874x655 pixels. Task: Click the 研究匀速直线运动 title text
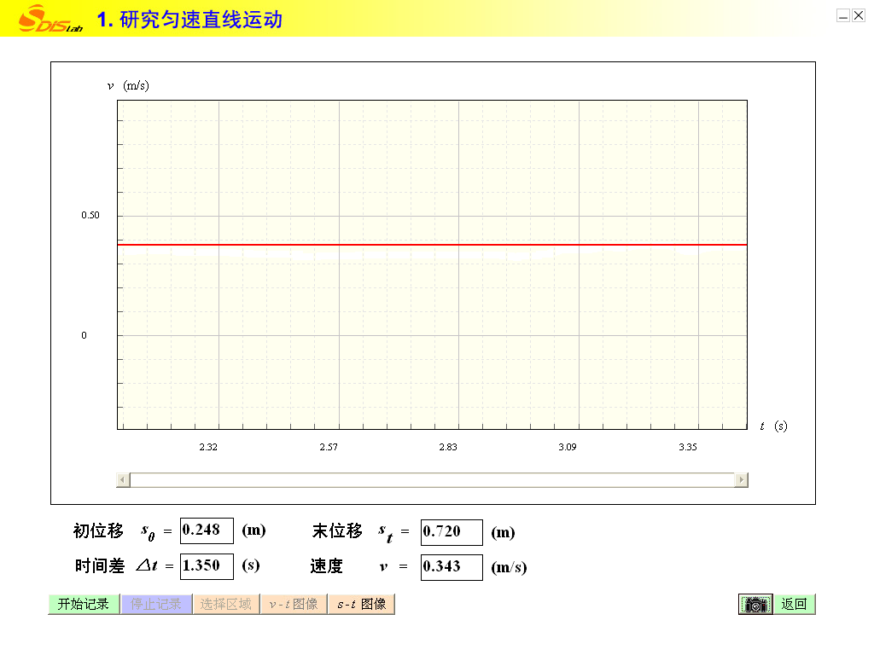click(201, 20)
